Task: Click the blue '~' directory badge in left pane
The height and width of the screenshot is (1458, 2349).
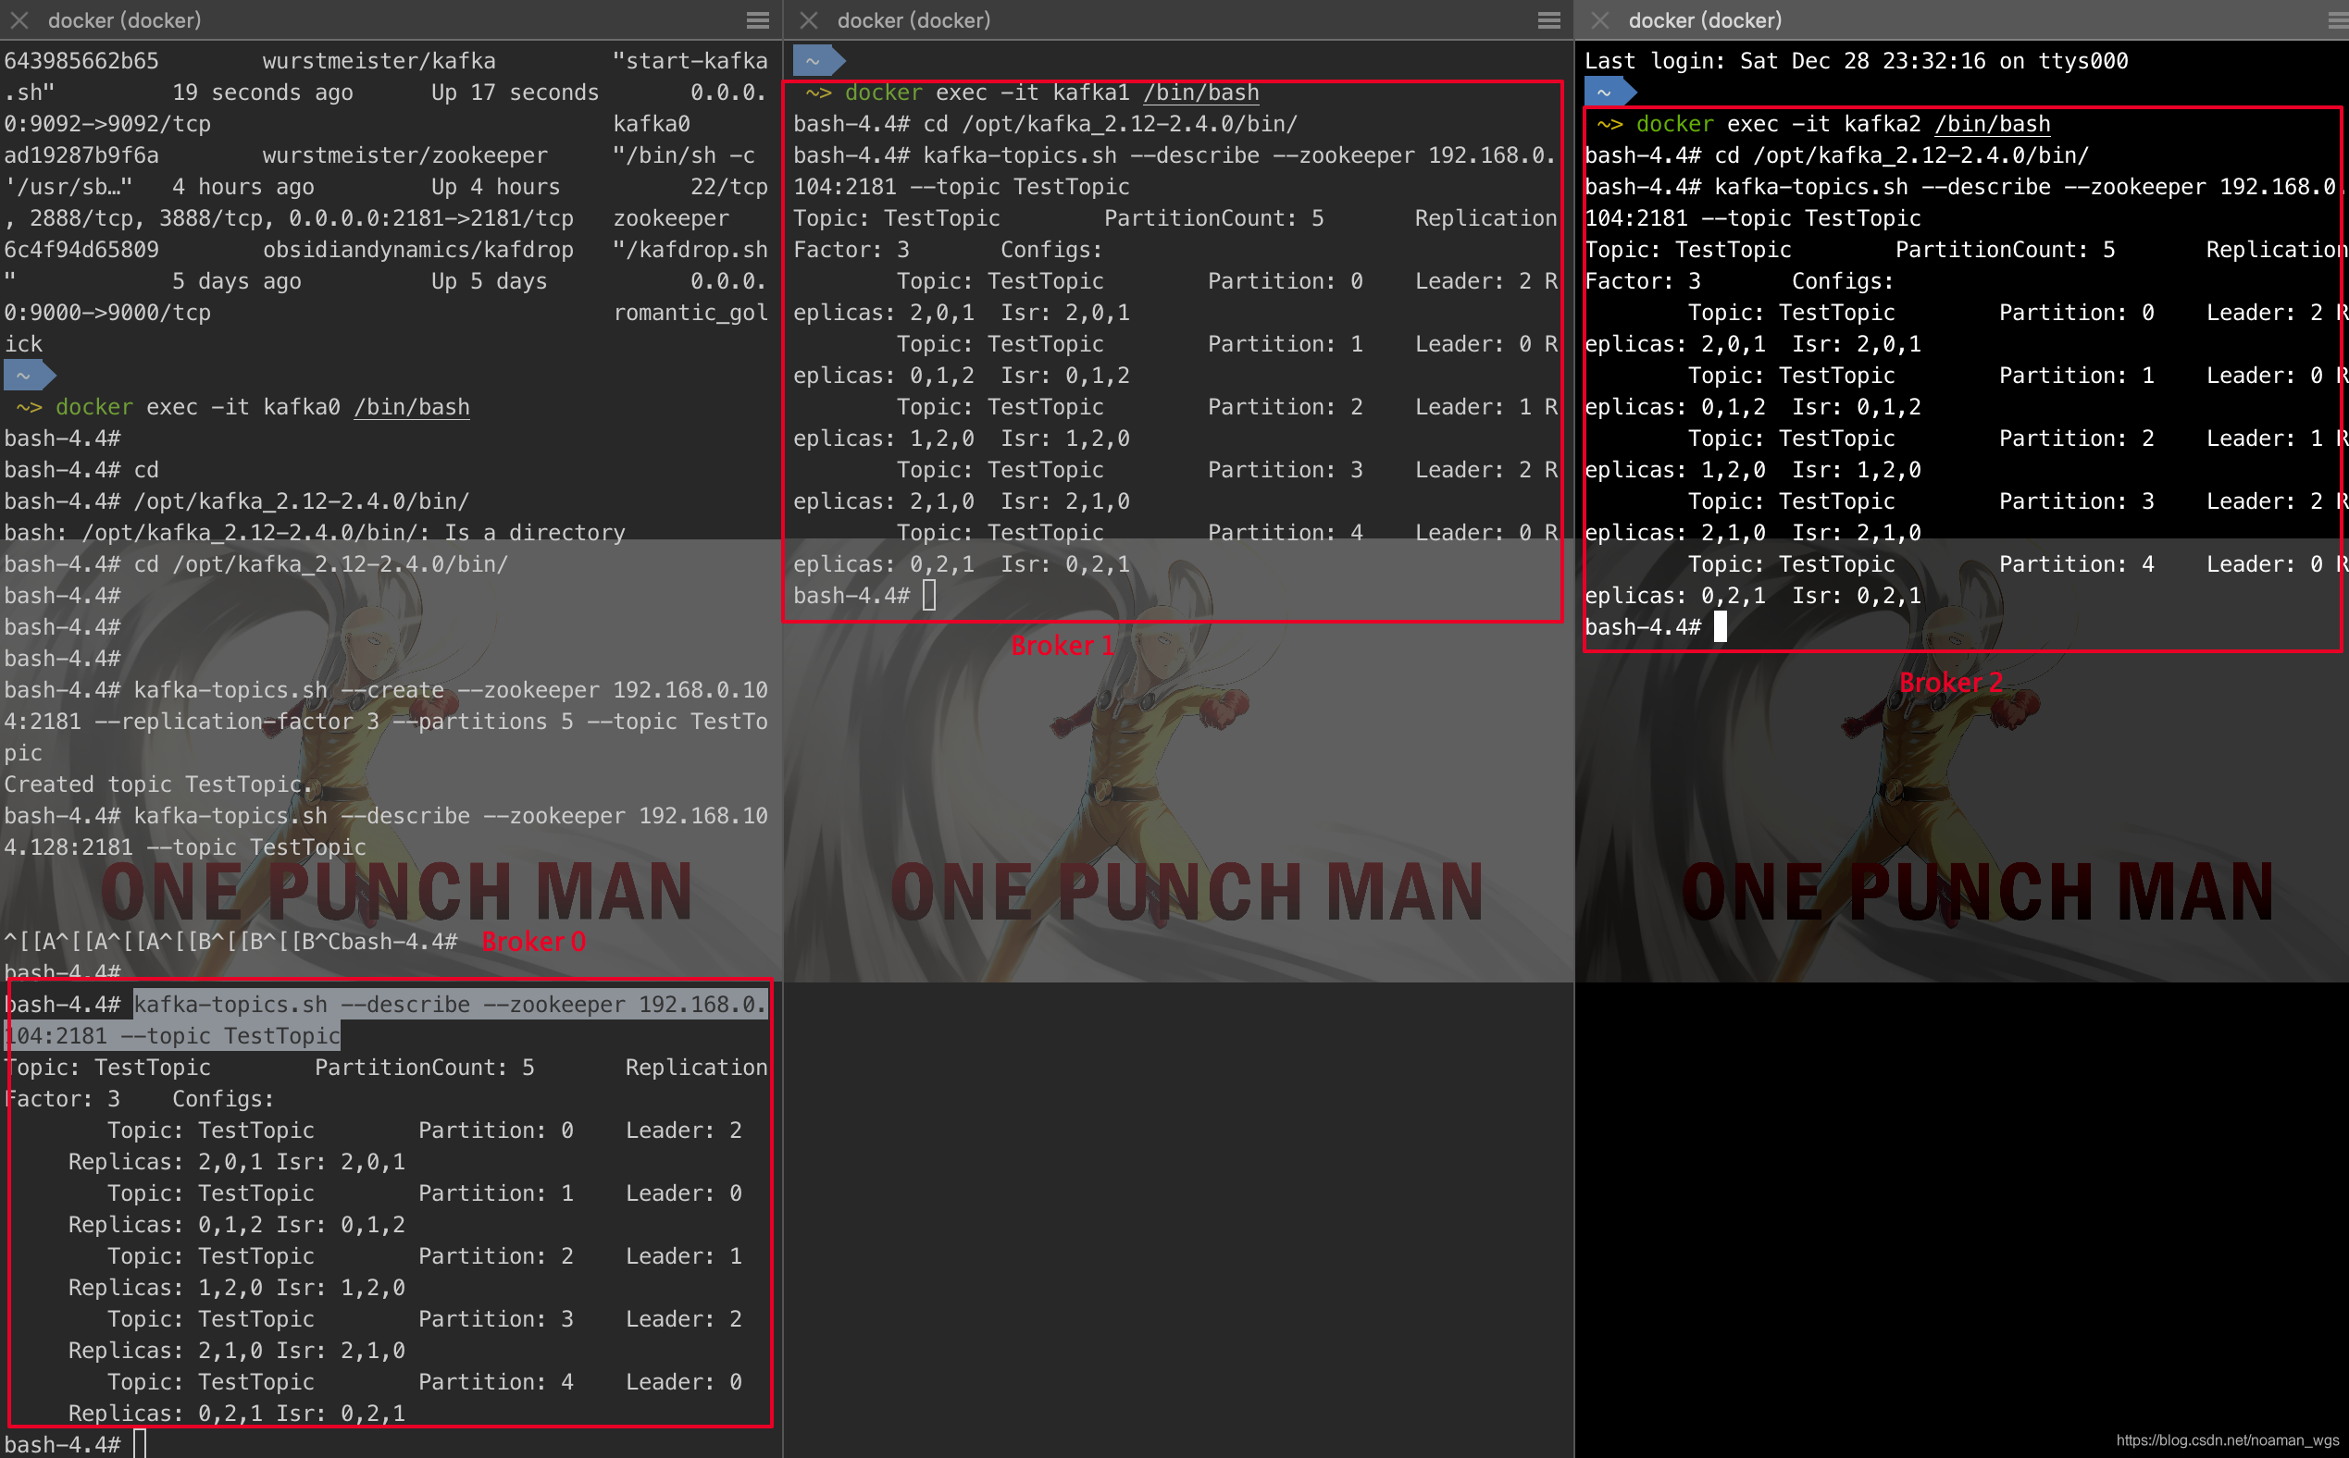Action: 29,375
